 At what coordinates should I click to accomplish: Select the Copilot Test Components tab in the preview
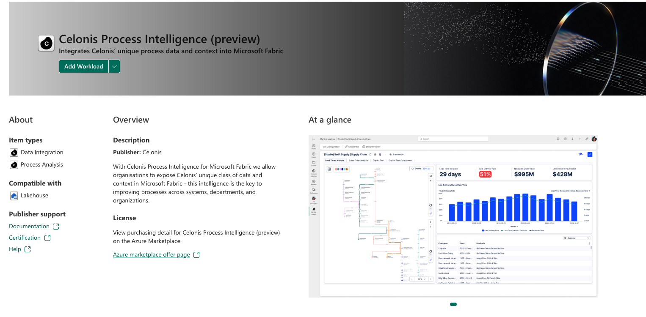(x=400, y=161)
